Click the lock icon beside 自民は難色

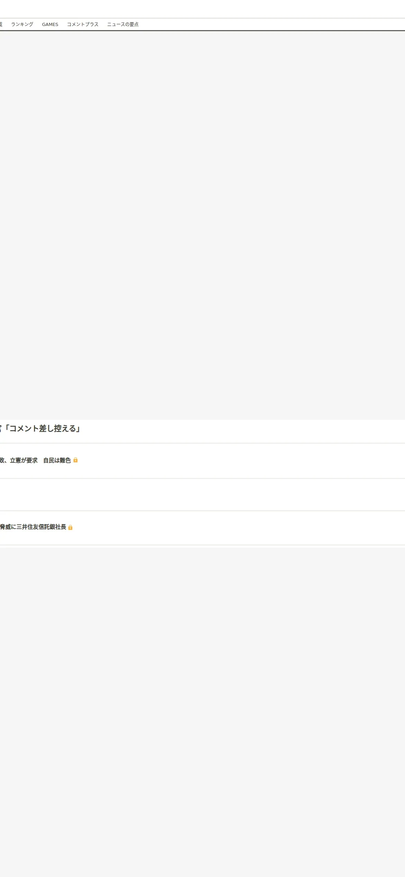tap(75, 460)
